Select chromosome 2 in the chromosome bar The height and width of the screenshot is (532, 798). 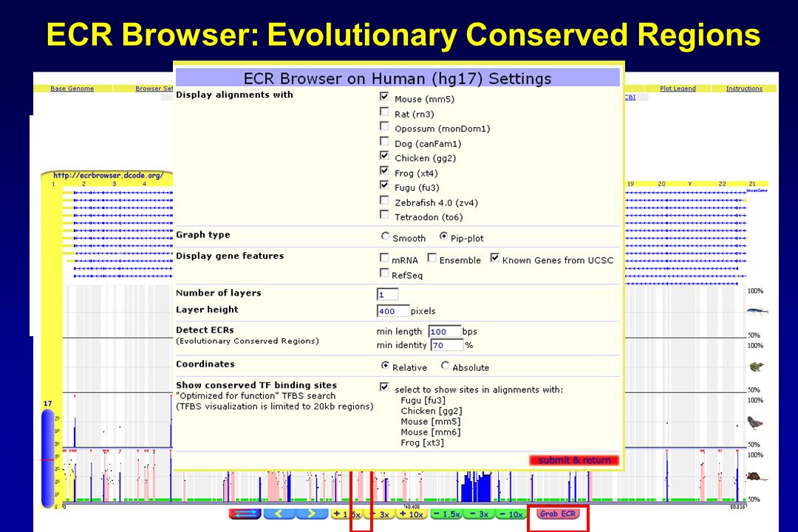84,184
